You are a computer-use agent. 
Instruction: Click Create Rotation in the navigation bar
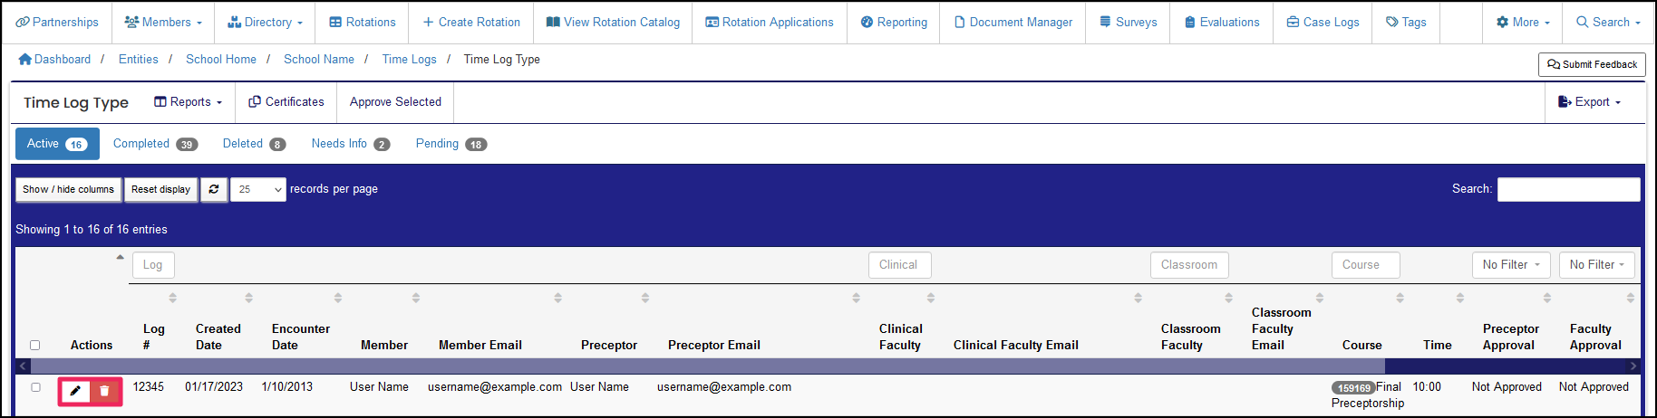tap(471, 22)
